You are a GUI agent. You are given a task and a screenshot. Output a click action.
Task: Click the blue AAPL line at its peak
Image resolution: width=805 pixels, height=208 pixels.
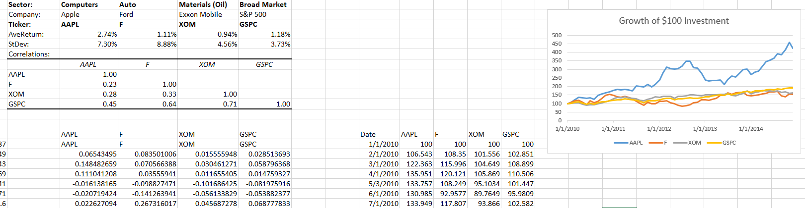pyautogui.click(x=789, y=43)
